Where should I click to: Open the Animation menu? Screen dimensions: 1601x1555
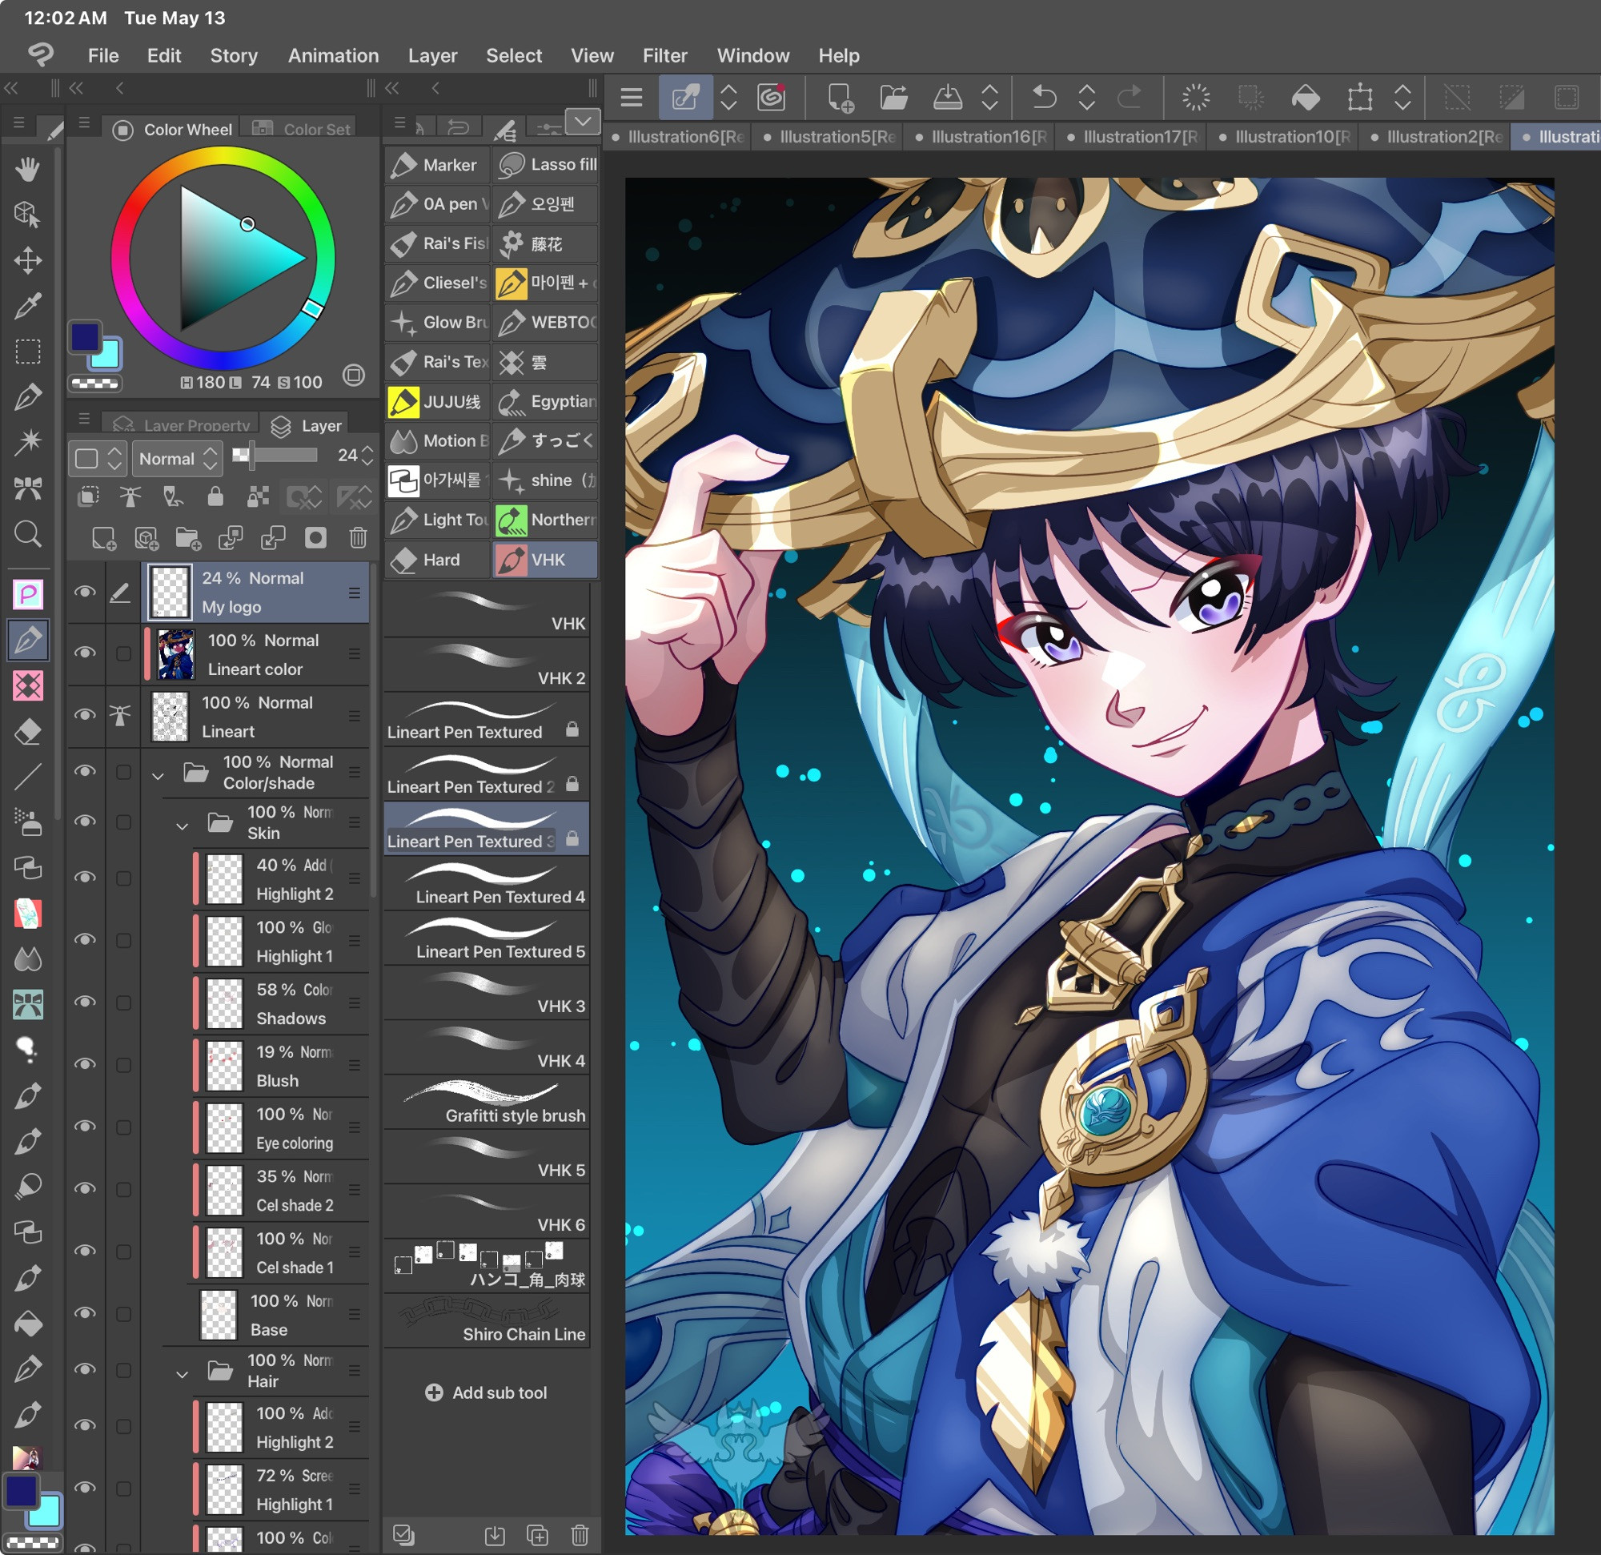332,55
